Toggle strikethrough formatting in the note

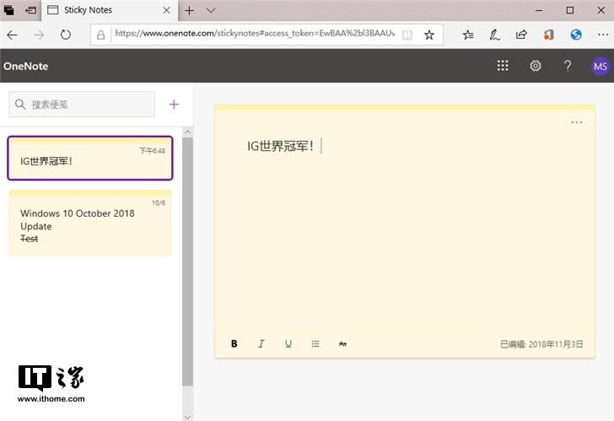[x=342, y=343]
